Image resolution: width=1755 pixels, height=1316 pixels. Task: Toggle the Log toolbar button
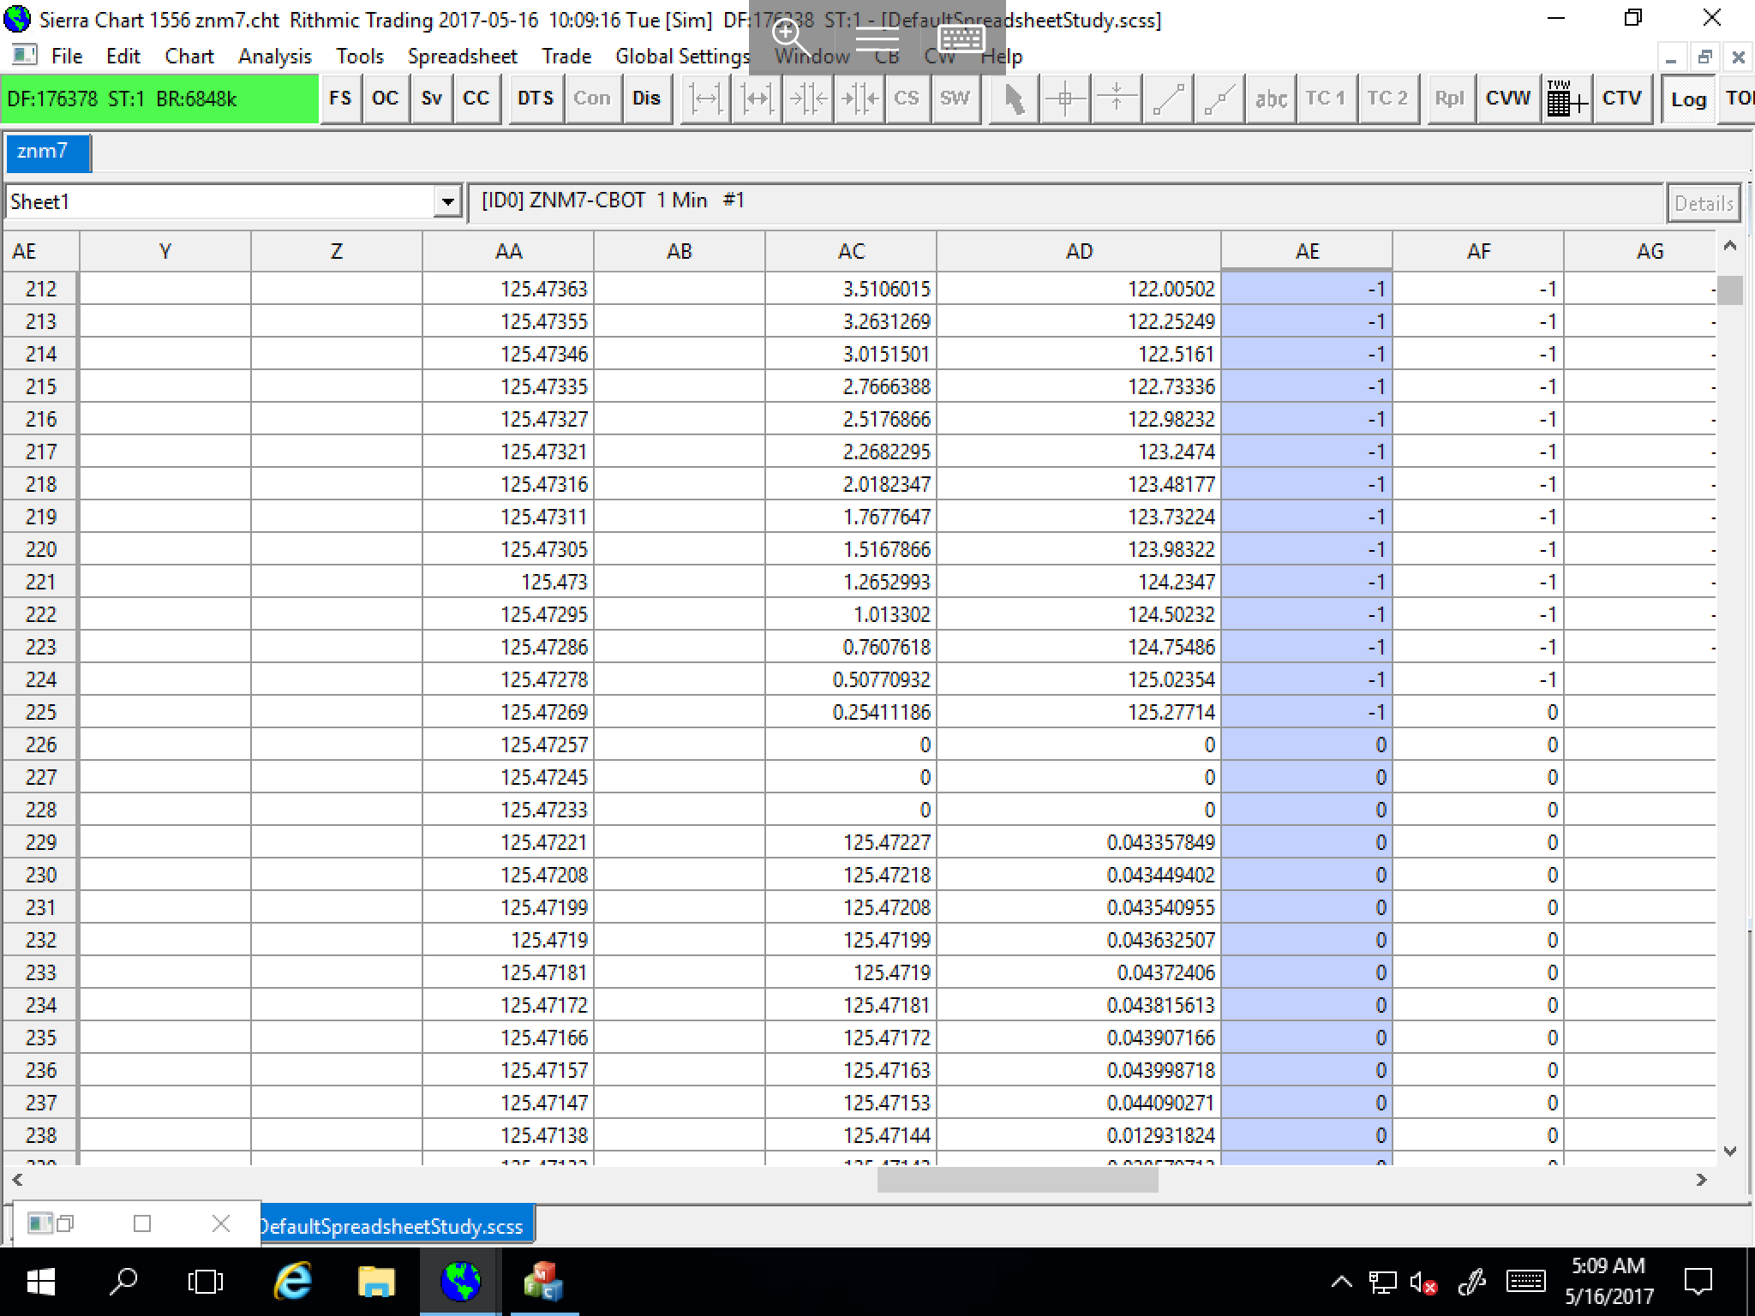[x=1688, y=99]
